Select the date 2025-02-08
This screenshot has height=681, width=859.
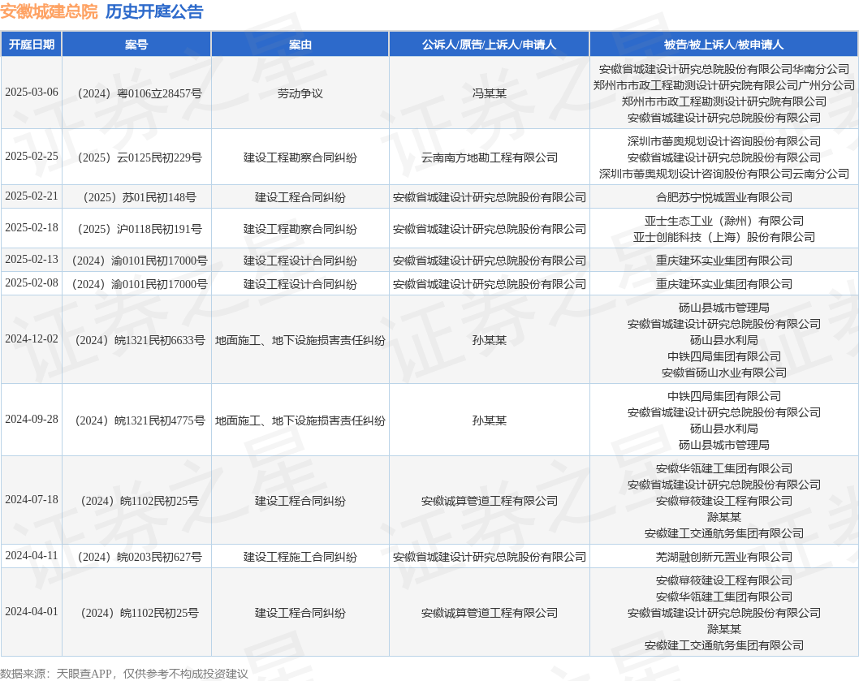click(32, 283)
